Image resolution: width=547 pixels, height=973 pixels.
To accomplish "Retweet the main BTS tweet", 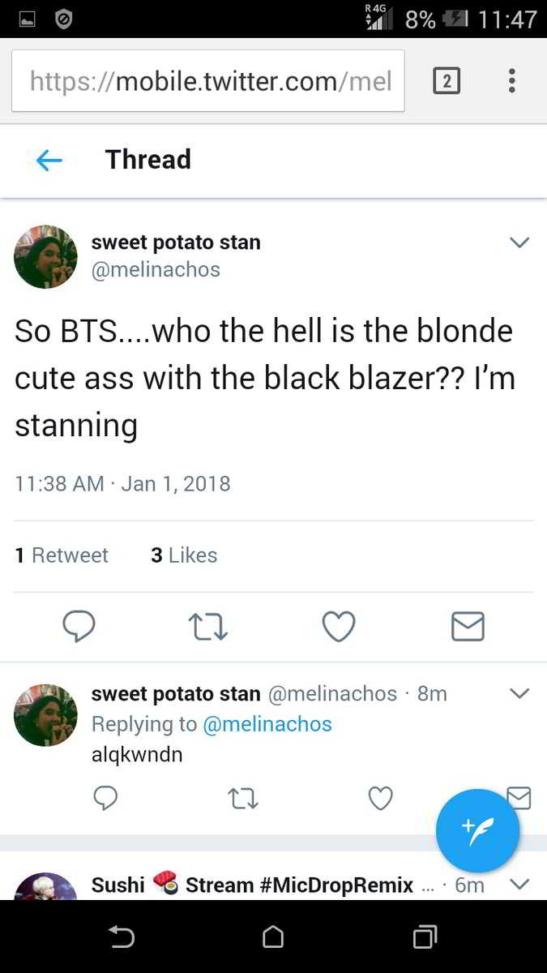I will [208, 626].
